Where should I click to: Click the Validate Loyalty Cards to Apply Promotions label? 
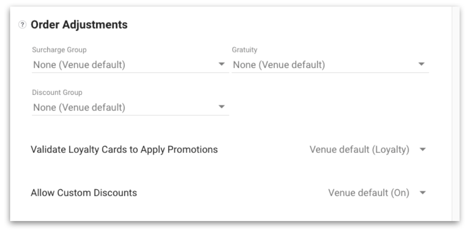[124, 150]
